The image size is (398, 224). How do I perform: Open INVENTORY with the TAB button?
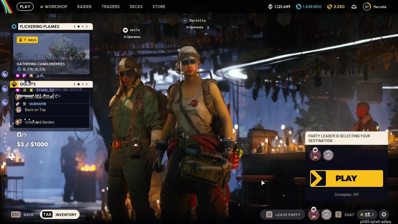(59, 215)
